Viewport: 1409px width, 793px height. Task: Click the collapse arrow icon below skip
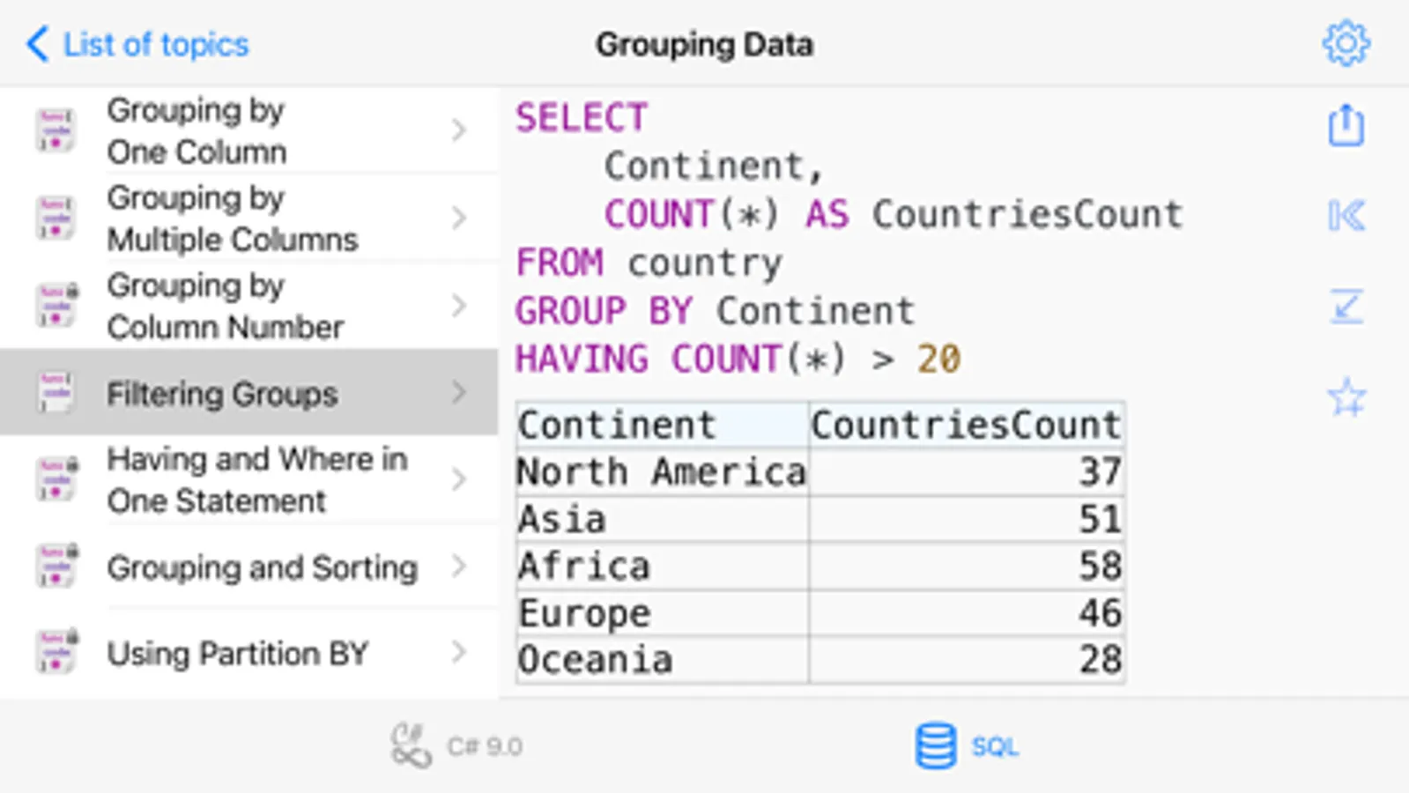[1346, 307]
